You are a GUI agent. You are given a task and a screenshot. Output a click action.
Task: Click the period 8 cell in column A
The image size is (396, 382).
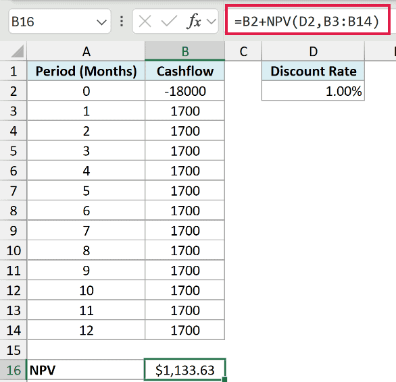86,250
